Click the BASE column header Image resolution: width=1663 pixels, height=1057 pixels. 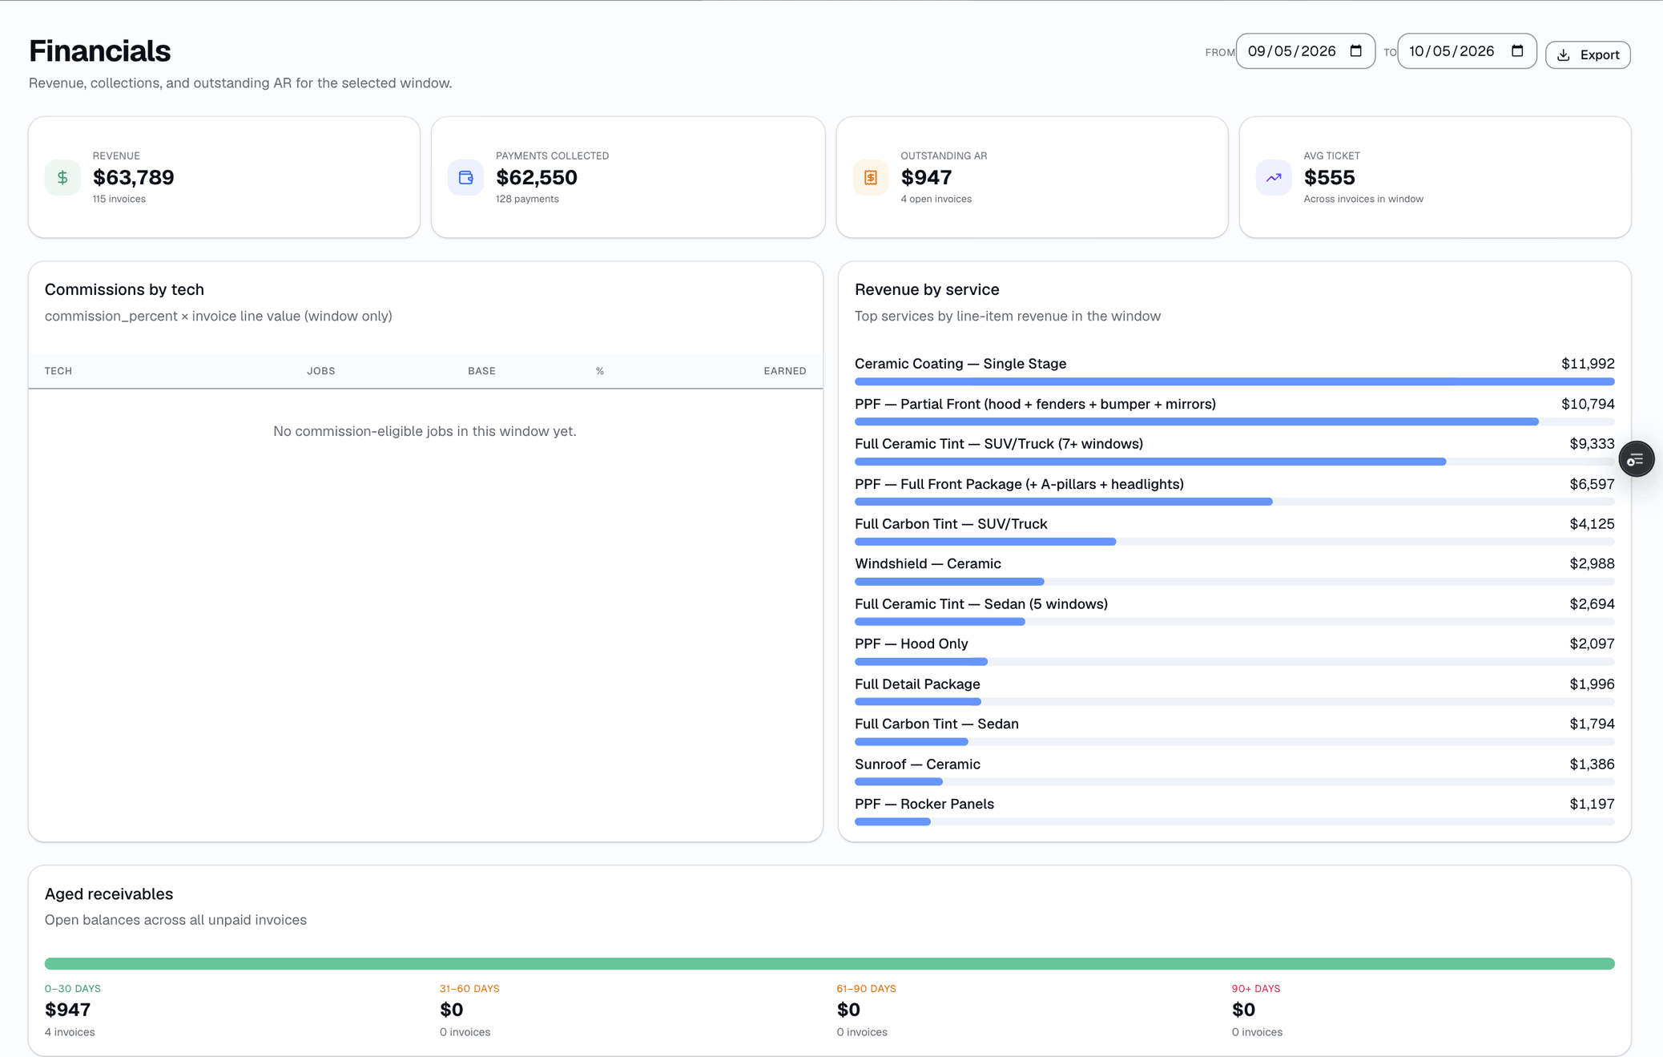coord(481,371)
